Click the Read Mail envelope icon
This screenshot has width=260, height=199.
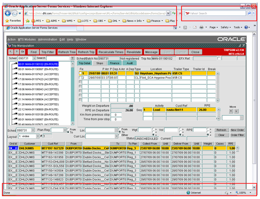click(x=195, y=28)
